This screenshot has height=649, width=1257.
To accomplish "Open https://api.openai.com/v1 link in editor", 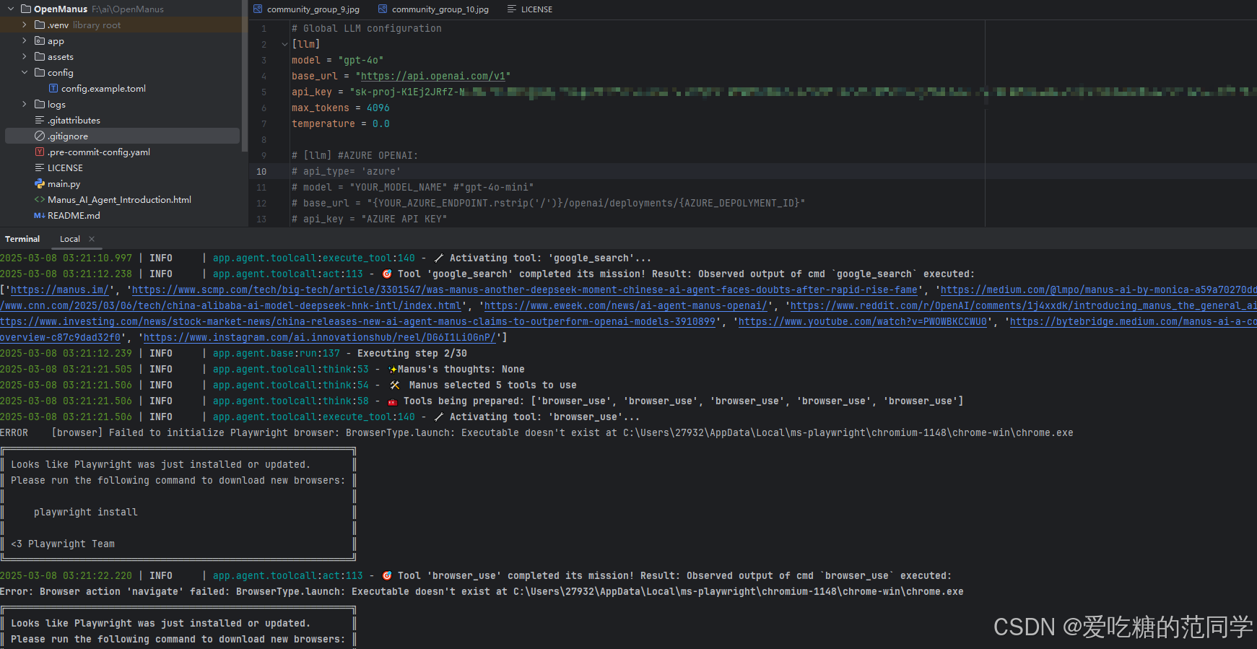I will click(x=433, y=77).
